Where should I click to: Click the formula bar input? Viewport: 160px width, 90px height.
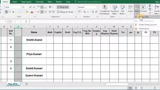click(82, 21)
